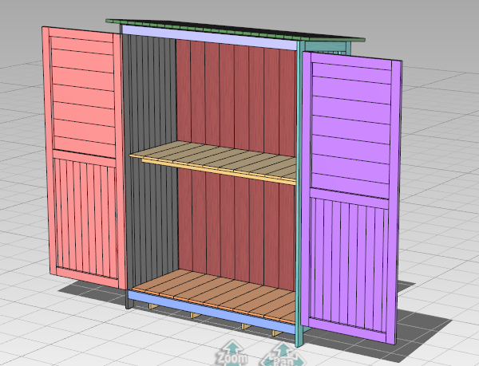Select the lavender top header board

209,37
